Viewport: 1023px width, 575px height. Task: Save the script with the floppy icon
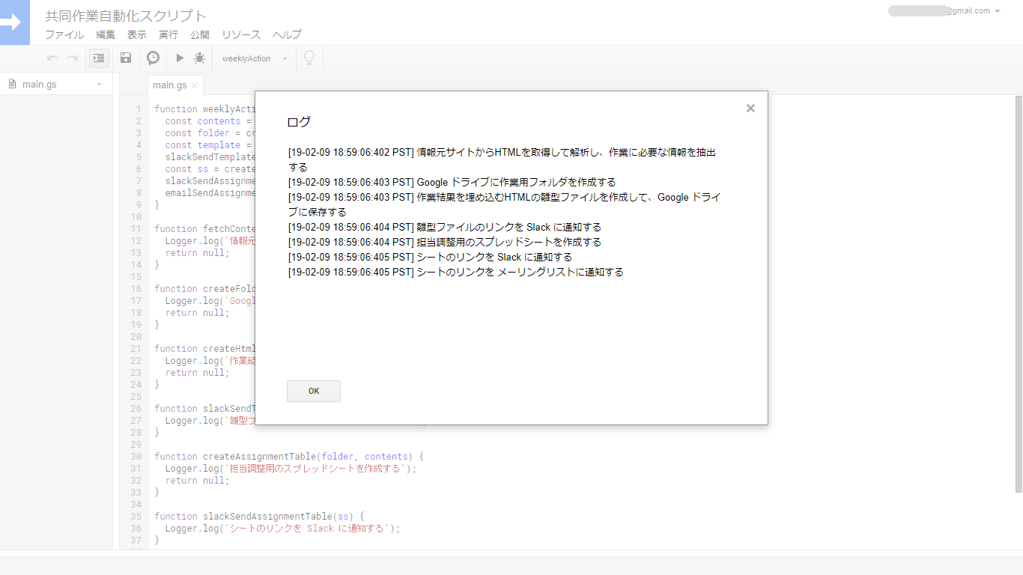(126, 58)
